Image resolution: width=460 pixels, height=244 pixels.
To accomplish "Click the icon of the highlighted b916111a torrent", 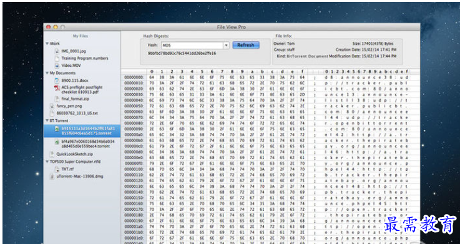I will [x=57, y=129].
